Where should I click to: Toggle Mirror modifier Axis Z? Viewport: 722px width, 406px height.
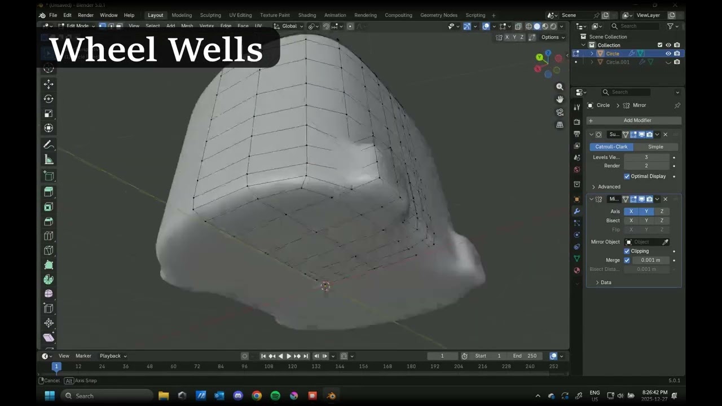pos(662,211)
